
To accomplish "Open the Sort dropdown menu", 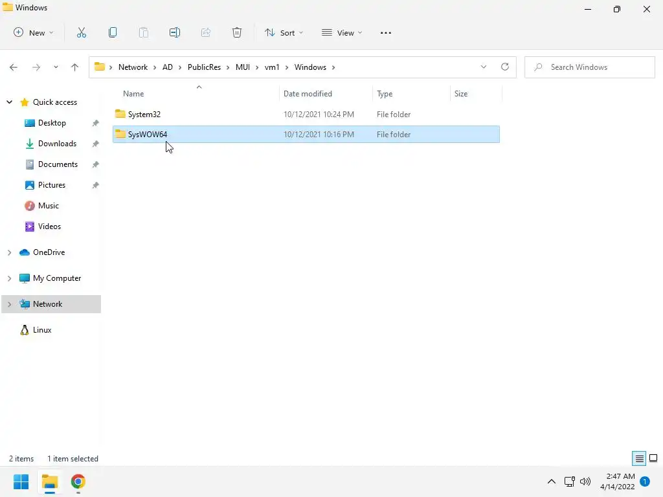I will (x=284, y=32).
